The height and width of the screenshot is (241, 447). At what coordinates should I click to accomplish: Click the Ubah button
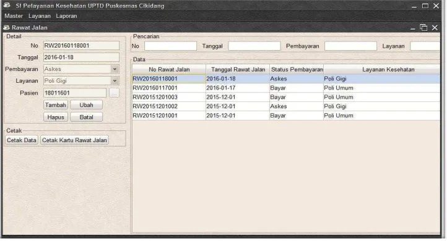[x=87, y=105]
